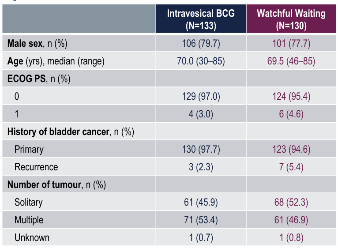
Task: Click the 6 (4.6) cell
Action: 291,114
